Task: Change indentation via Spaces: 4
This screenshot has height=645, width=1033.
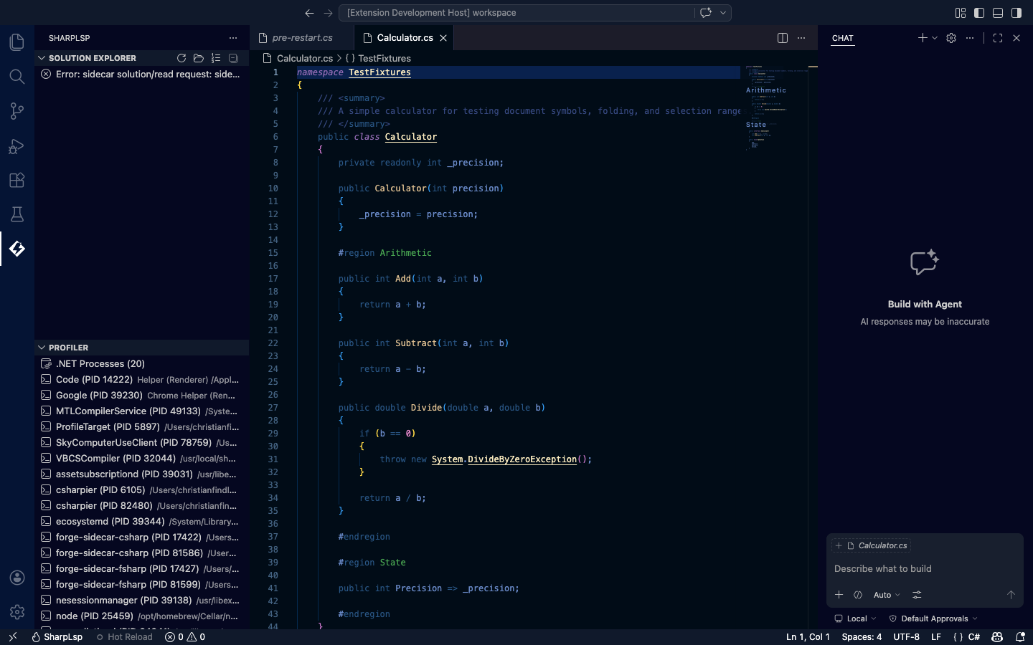Action: point(862,636)
